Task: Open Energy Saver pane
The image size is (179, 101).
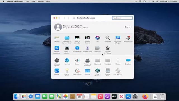Action: click(67, 72)
